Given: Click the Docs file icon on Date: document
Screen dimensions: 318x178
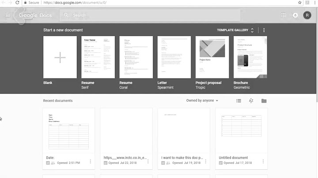Looking at the screenshot, I should (x=48, y=163).
